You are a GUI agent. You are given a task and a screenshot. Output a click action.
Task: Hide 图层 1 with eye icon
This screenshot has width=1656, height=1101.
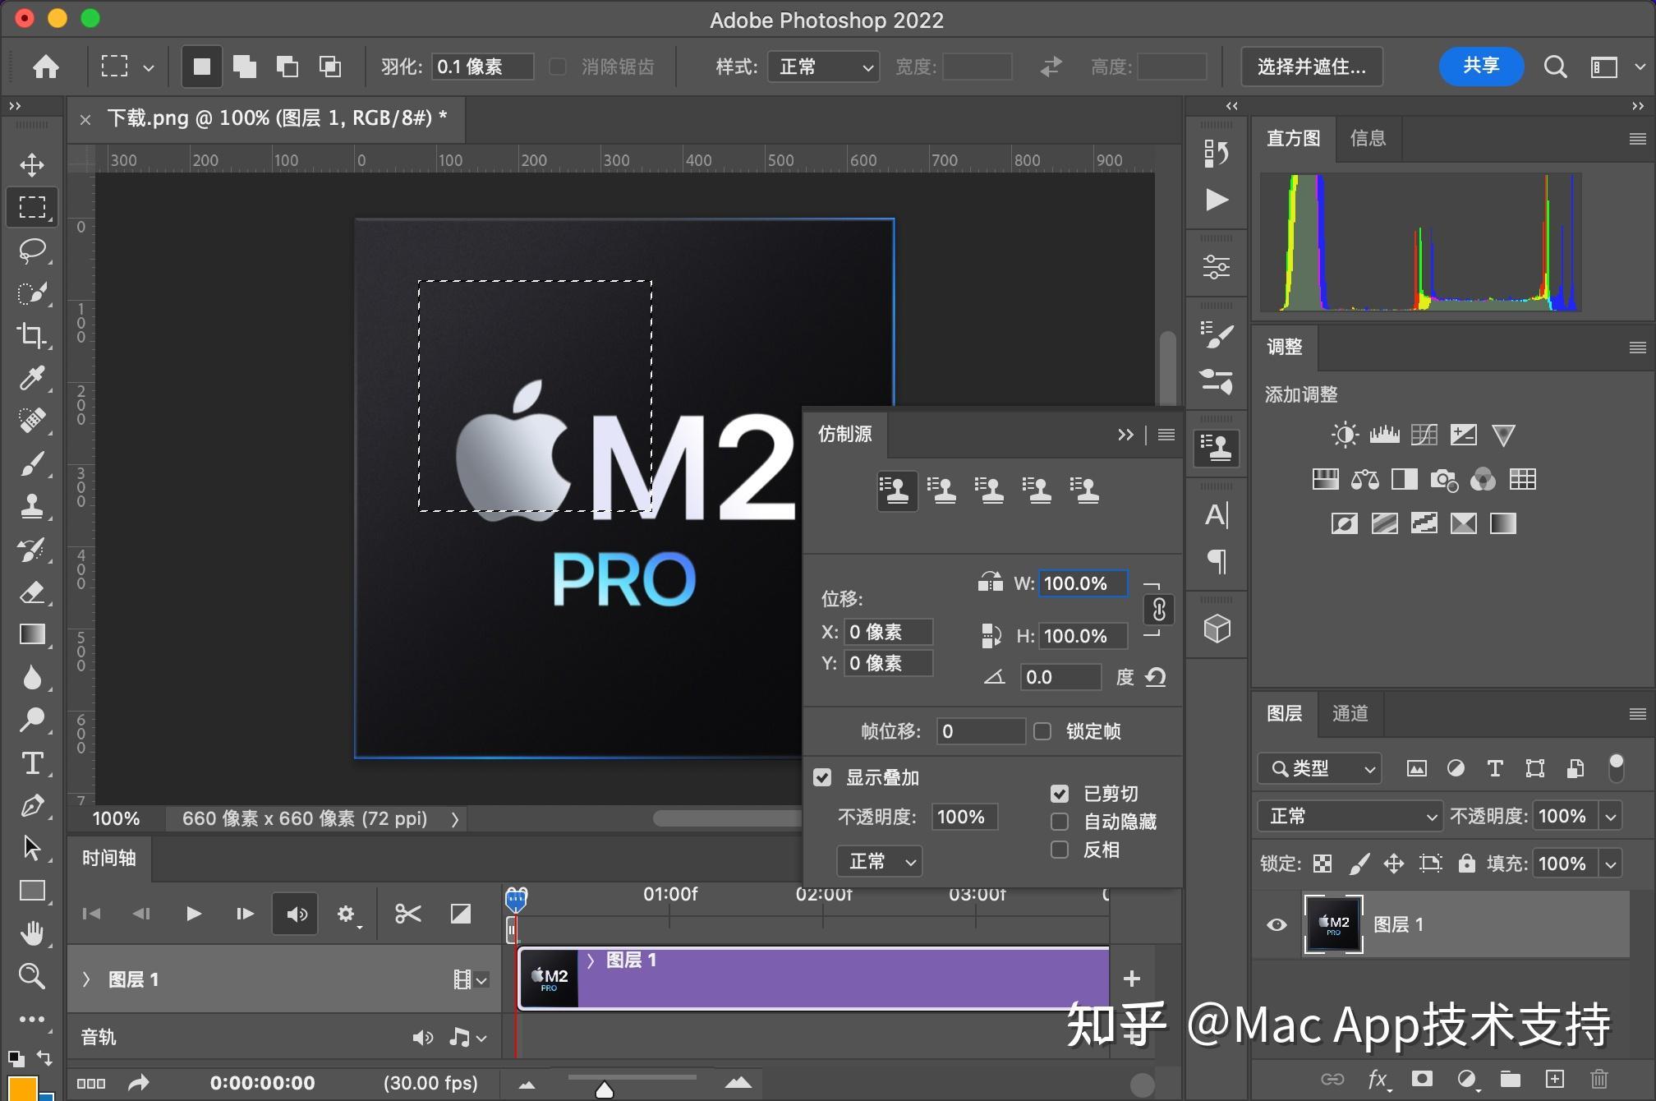pos(1276,924)
